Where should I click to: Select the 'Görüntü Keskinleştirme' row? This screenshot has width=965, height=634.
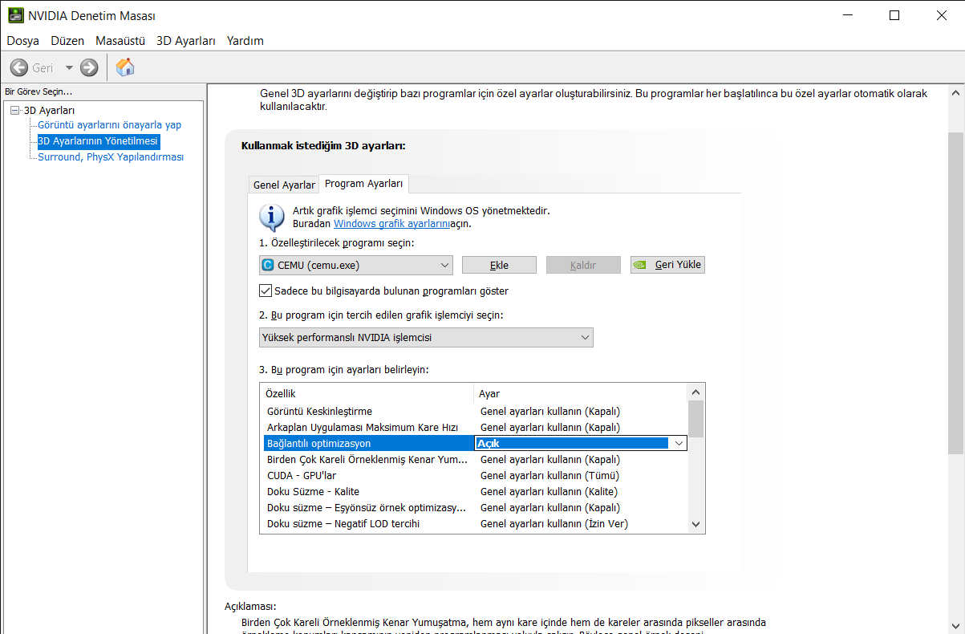[476, 411]
